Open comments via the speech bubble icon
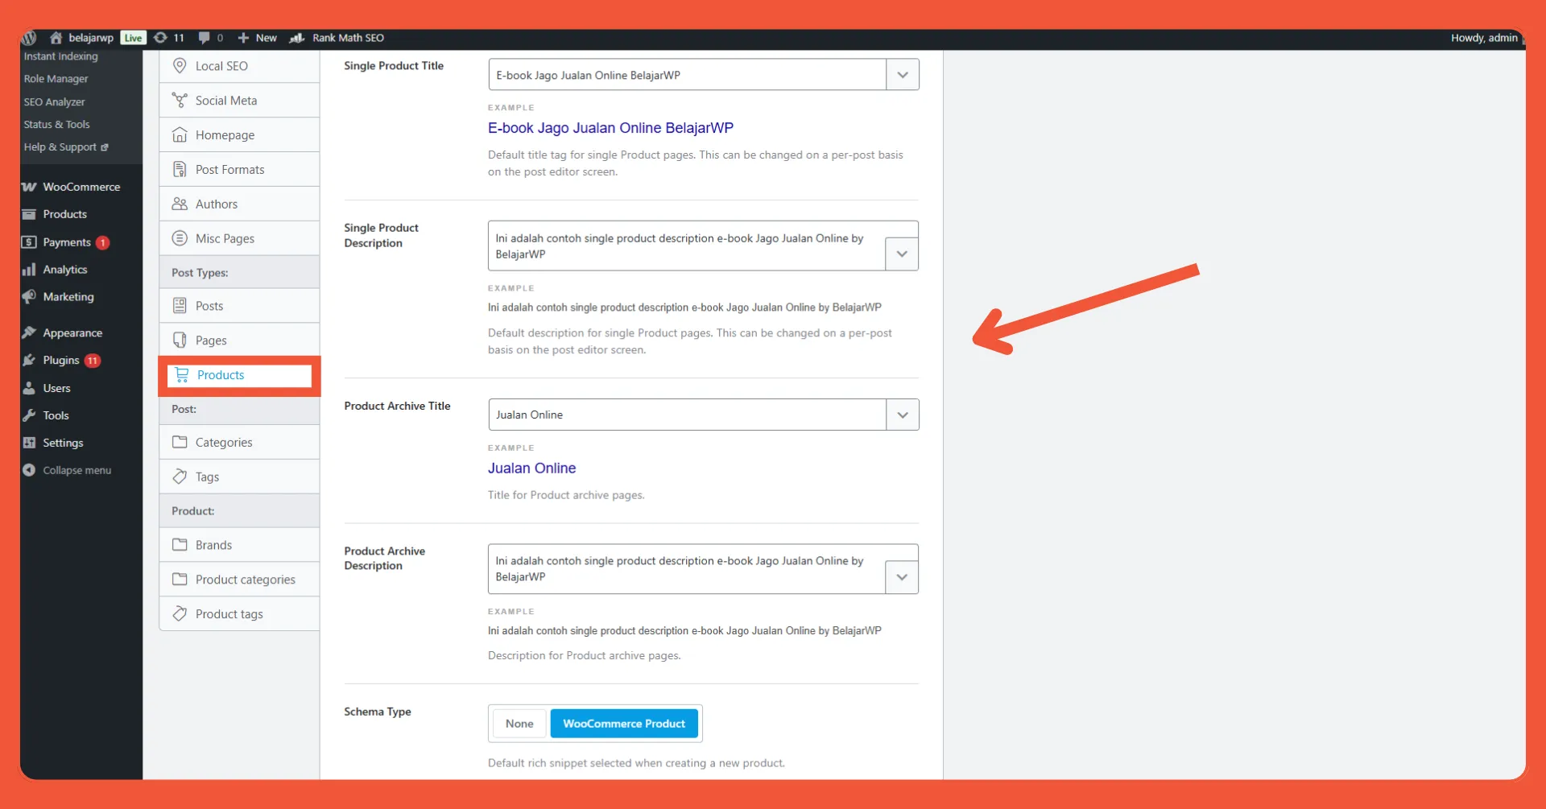Image resolution: width=1546 pixels, height=809 pixels. (203, 37)
